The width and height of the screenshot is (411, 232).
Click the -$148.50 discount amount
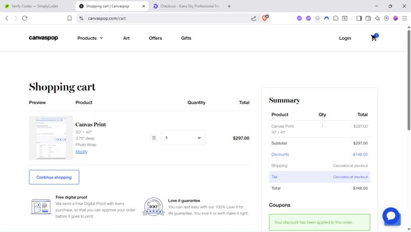(x=360, y=154)
